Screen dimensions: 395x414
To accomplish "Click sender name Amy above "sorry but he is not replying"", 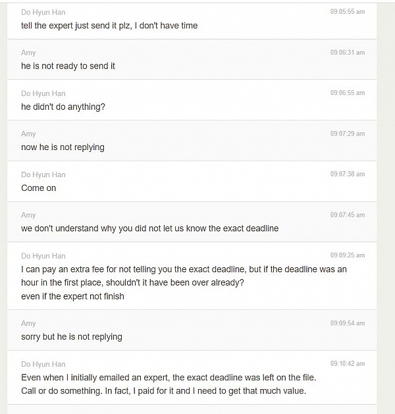I will pyautogui.click(x=28, y=323).
